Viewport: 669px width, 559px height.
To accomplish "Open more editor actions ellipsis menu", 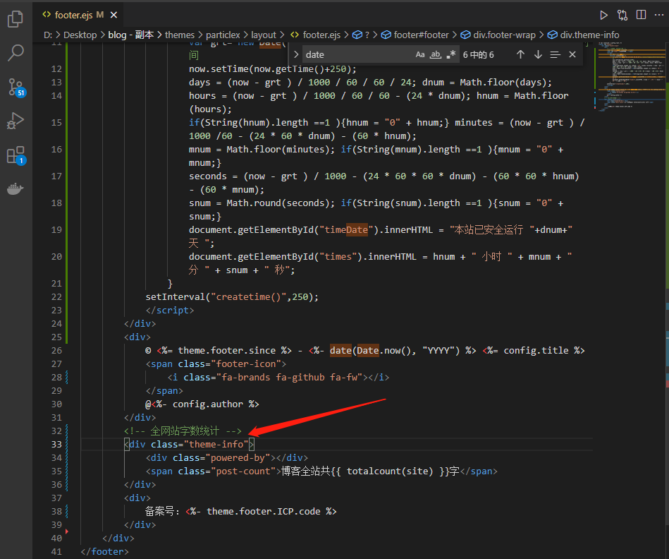I will [x=659, y=15].
